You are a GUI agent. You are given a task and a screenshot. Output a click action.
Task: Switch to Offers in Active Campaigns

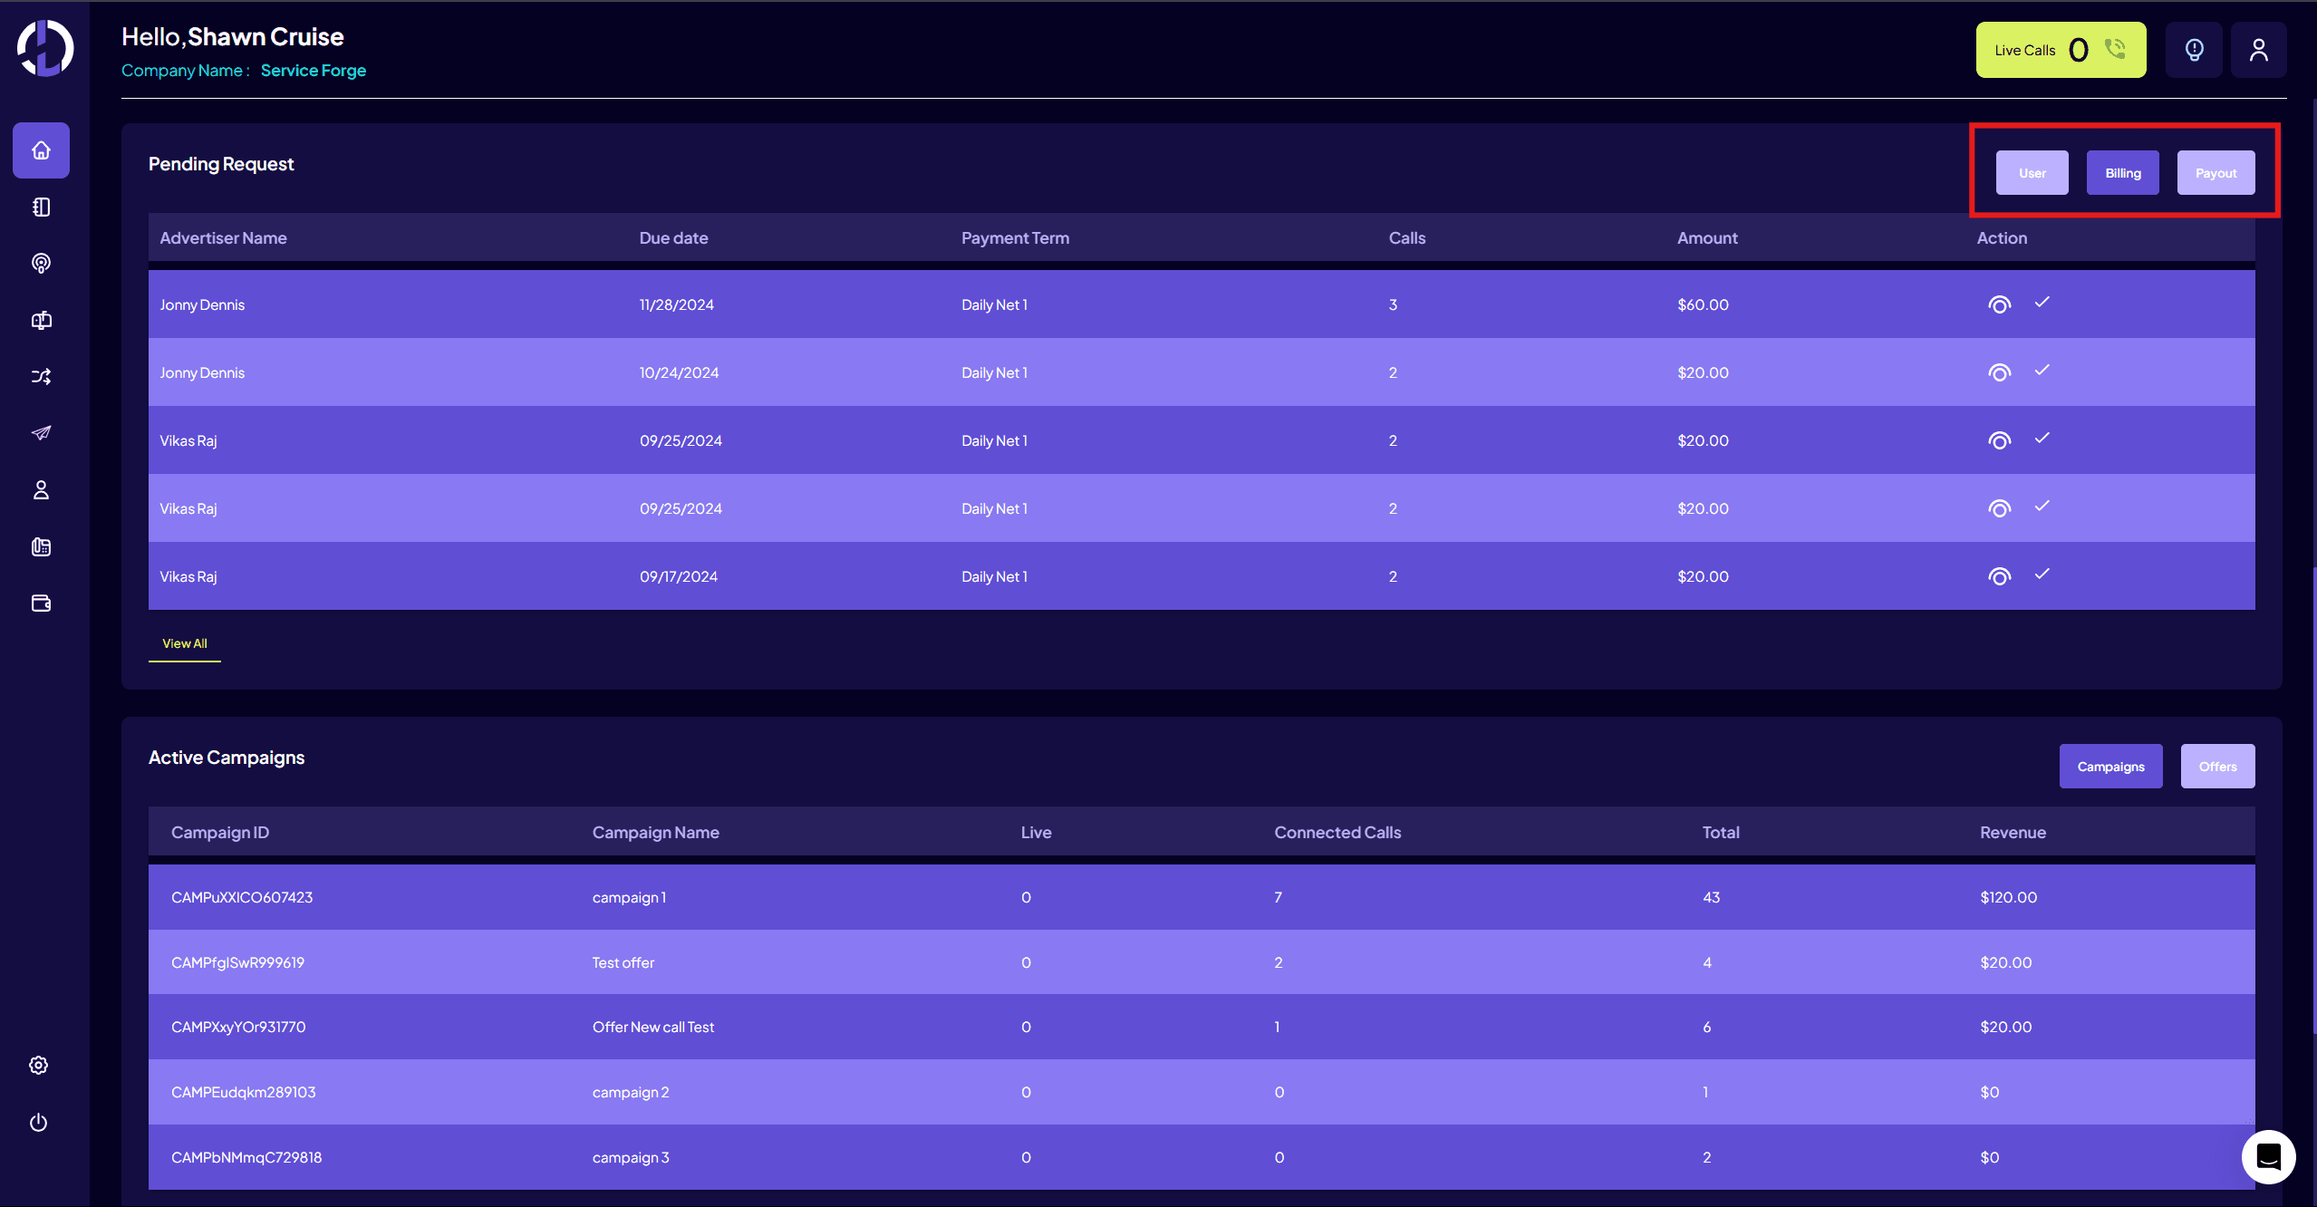tap(2217, 767)
